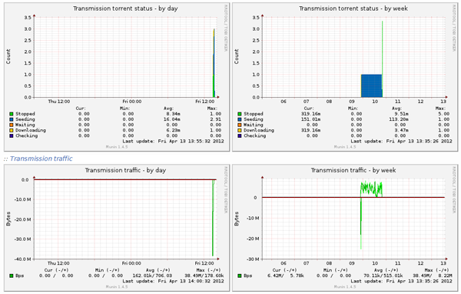
Task: Click 'Count' axis title in status by day graph
Action: coord(8,56)
